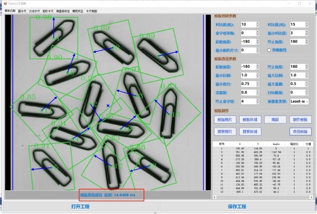Click the 贪婪度 field showing 0.8
Viewport: 317px width, 214px height.
click(248, 93)
